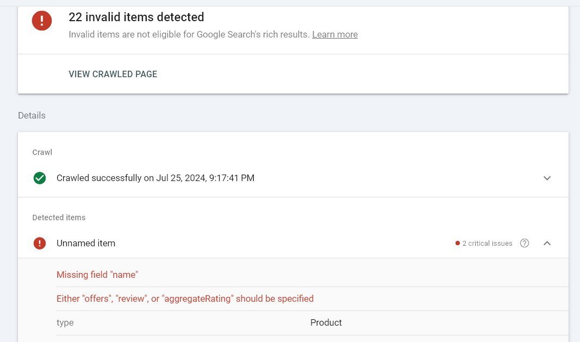
Task: Click the red dot before critical issues count
Action: [458, 244]
